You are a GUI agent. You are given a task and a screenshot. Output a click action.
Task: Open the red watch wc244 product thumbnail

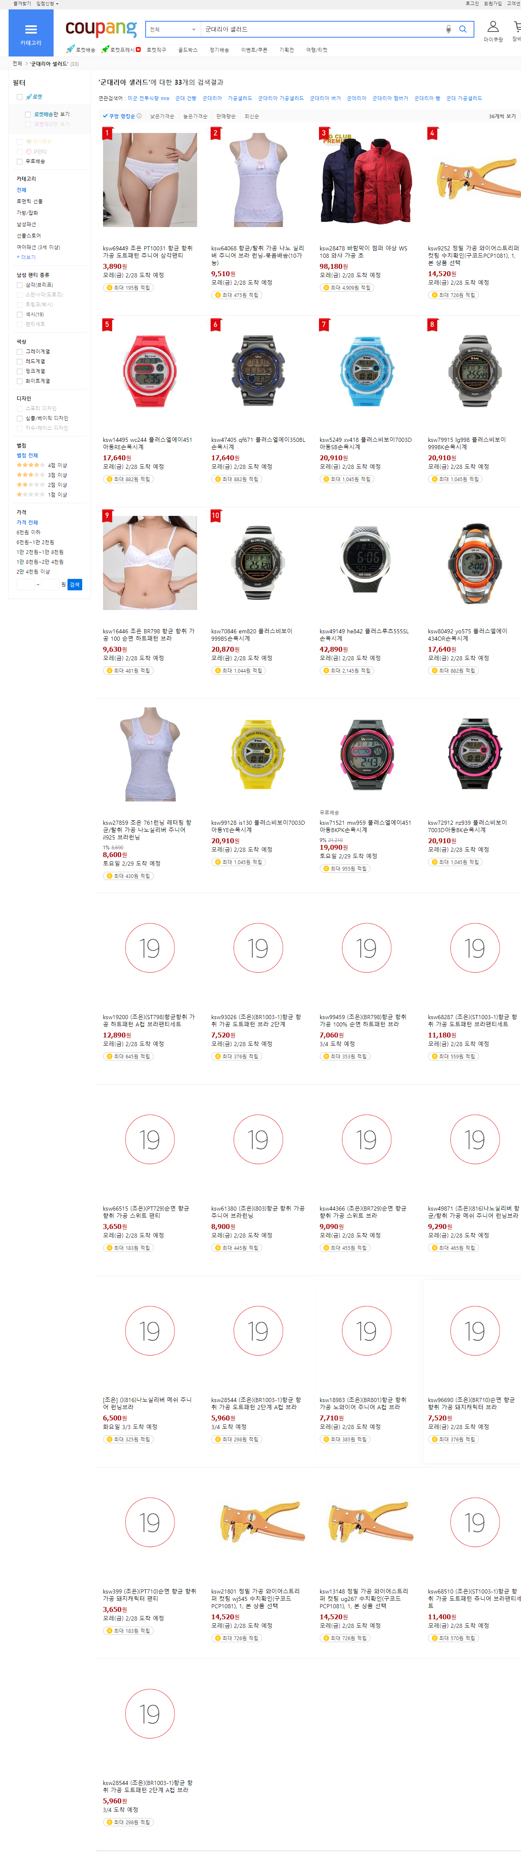click(x=149, y=371)
